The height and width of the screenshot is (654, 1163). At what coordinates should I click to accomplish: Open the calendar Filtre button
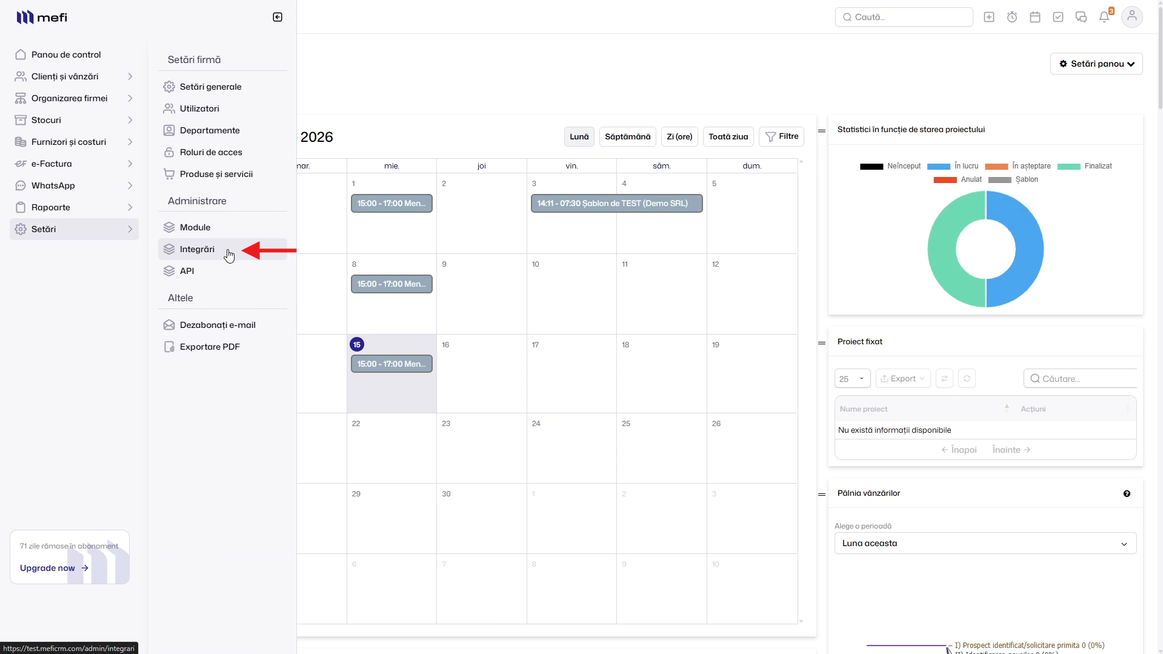coord(781,136)
